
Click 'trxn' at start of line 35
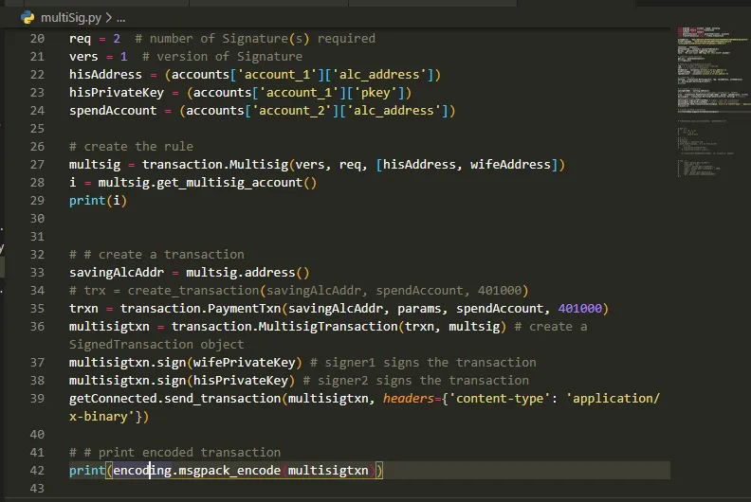tap(83, 309)
